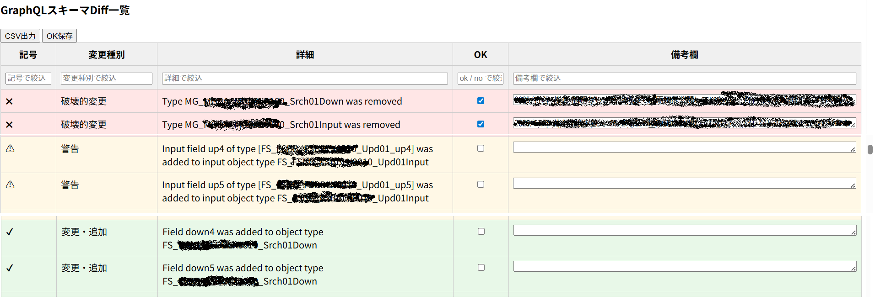The image size is (875, 306).
Task: Click remarks textarea in Srch01Down removed row
Action: [684, 100]
